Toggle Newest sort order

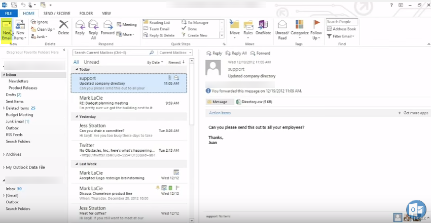pos(176,62)
